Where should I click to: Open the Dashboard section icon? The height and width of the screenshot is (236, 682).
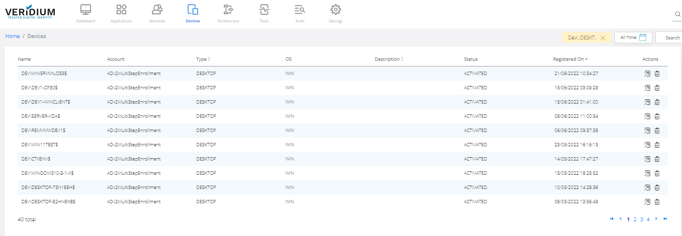click(86, 9)
